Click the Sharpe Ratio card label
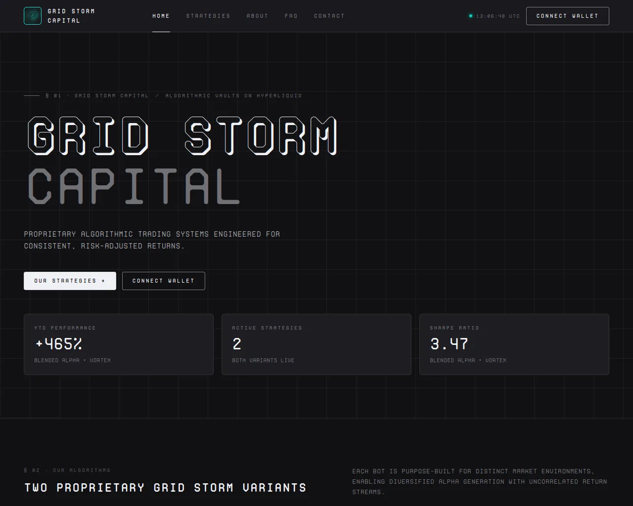The height and width of the screenshot is (506, 633). tap(454, 328)
